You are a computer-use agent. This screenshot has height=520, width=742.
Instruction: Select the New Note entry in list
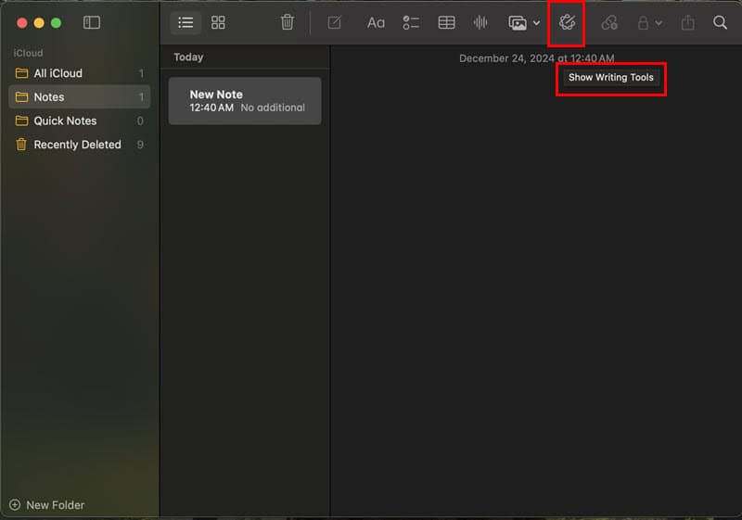pos(245,101)
